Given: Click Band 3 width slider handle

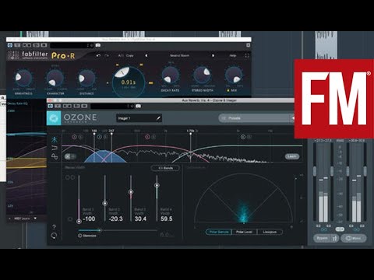Looking at the screenshot, I should 131,192.
